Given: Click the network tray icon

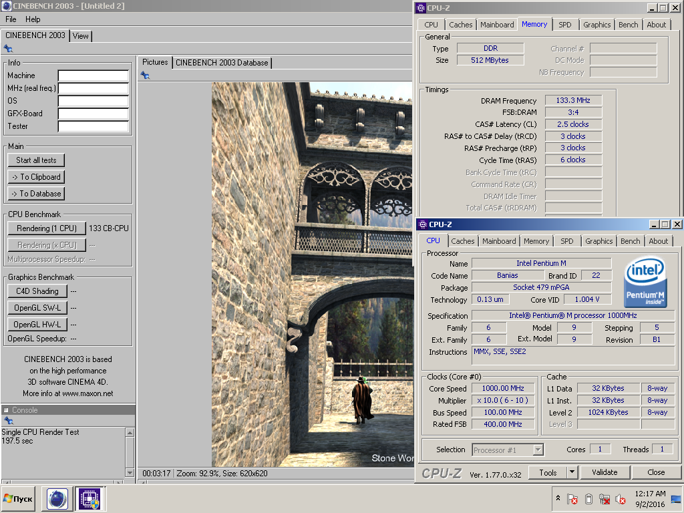Looking at the screenshot, I should (x=605, y=499).
